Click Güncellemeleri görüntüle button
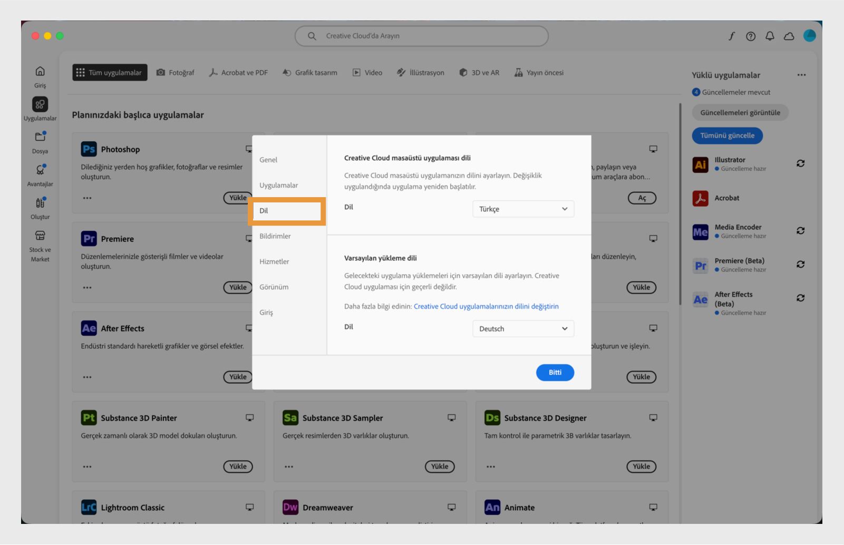This screenshot has width=844, height=545. [x=740, y=113]
